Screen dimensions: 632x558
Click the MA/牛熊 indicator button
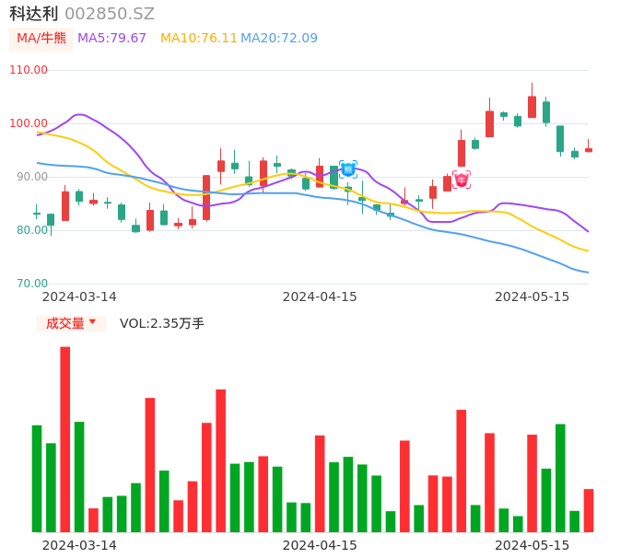[41, 39]
